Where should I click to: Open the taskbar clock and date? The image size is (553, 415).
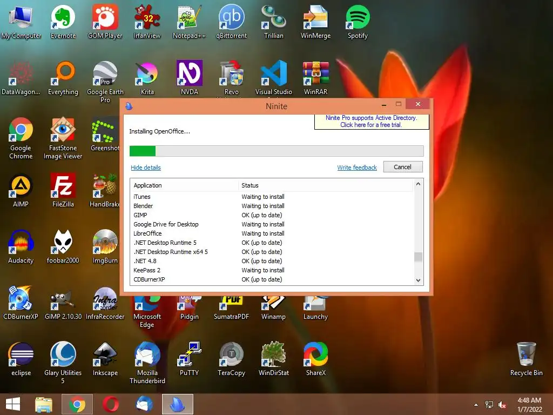tap(529, 405)
